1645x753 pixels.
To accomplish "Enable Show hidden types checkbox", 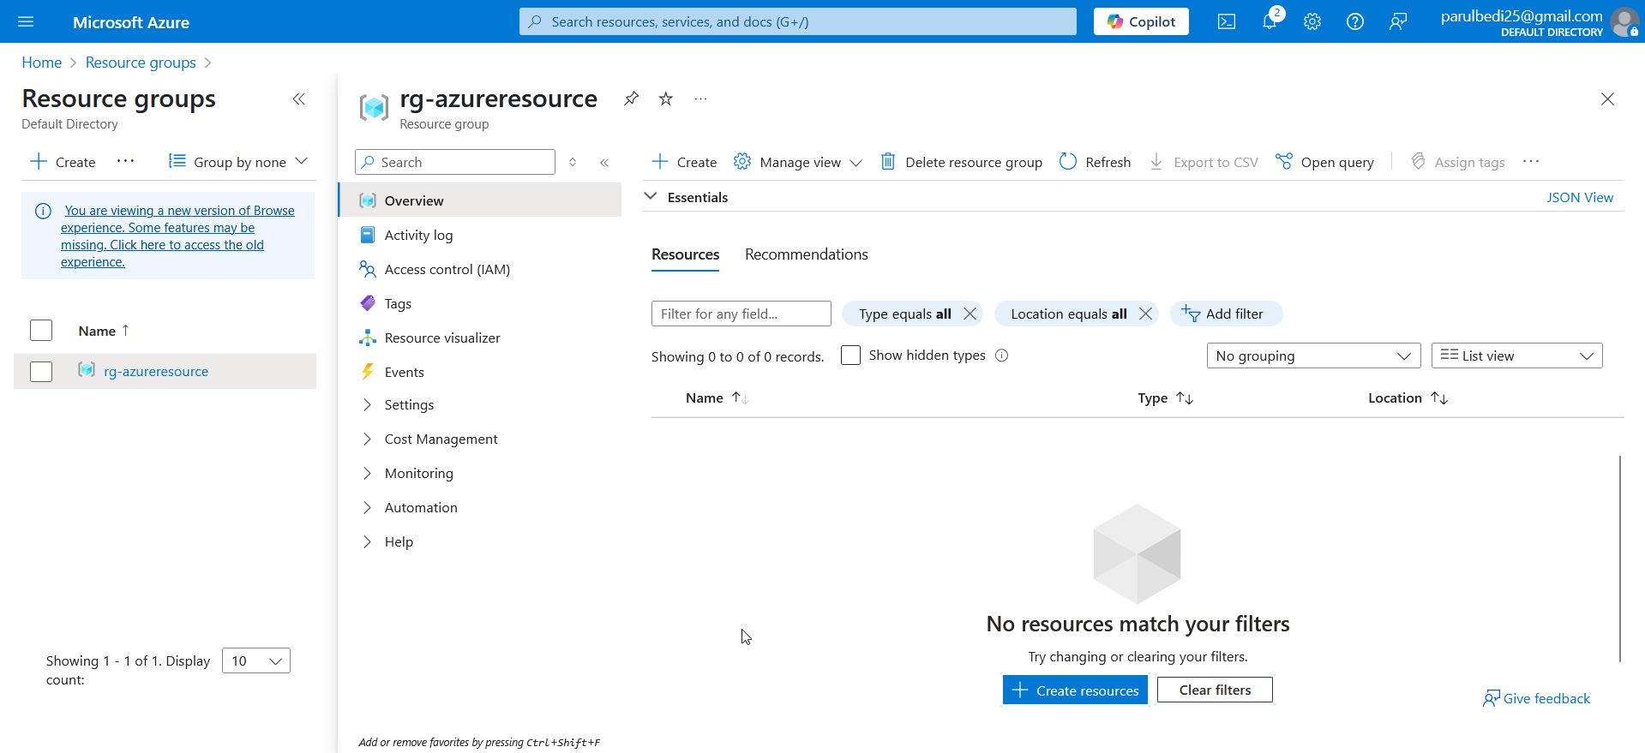I will point(850,356).
